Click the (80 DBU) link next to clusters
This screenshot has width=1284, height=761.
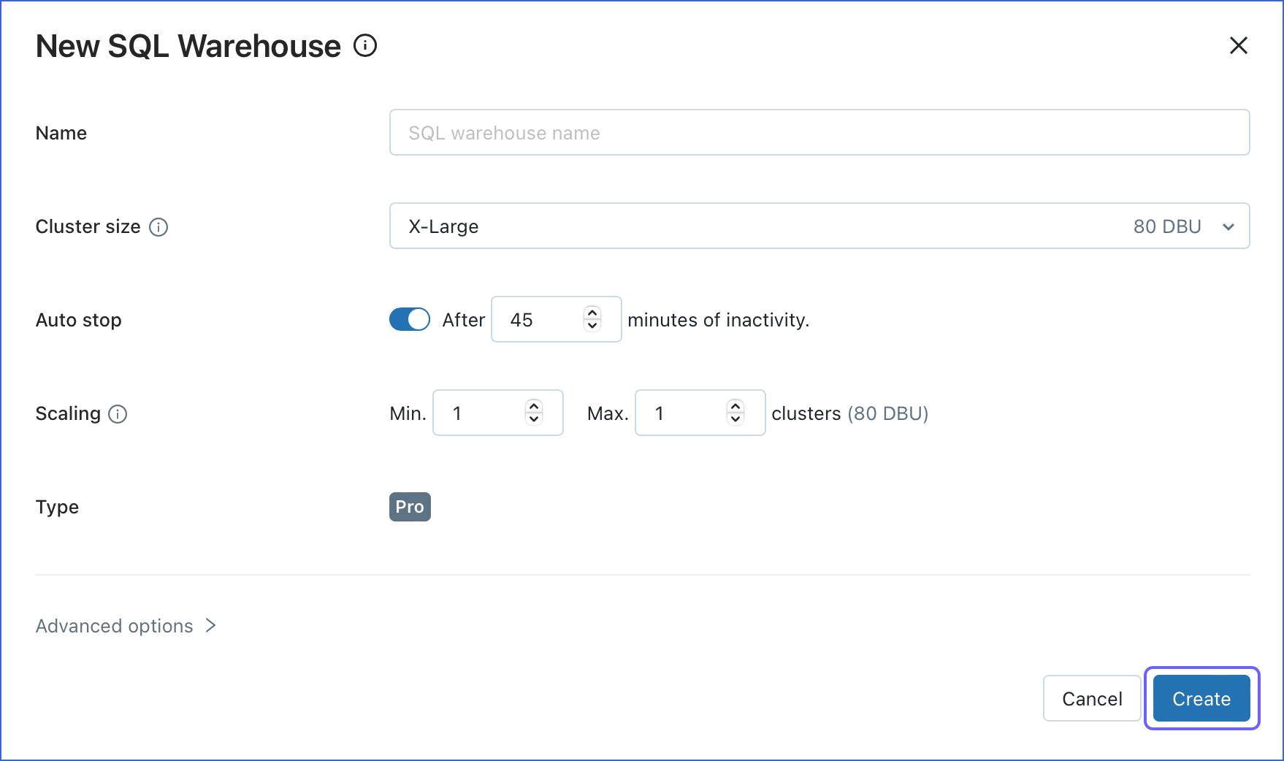(x=888, y=413)
